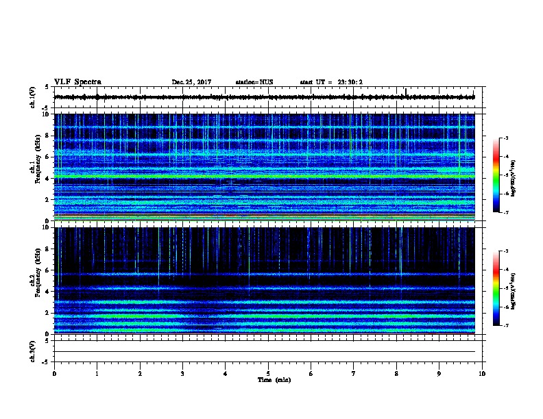This screenshot has width=543, height=419.
Task: Click time axis tick label 5
Action: tap(268, 374)
